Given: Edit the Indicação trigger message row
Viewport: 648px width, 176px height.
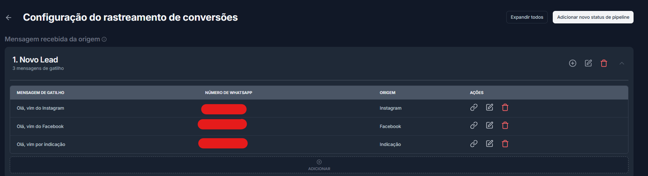Looking at the screenshot, I should 490,144.
